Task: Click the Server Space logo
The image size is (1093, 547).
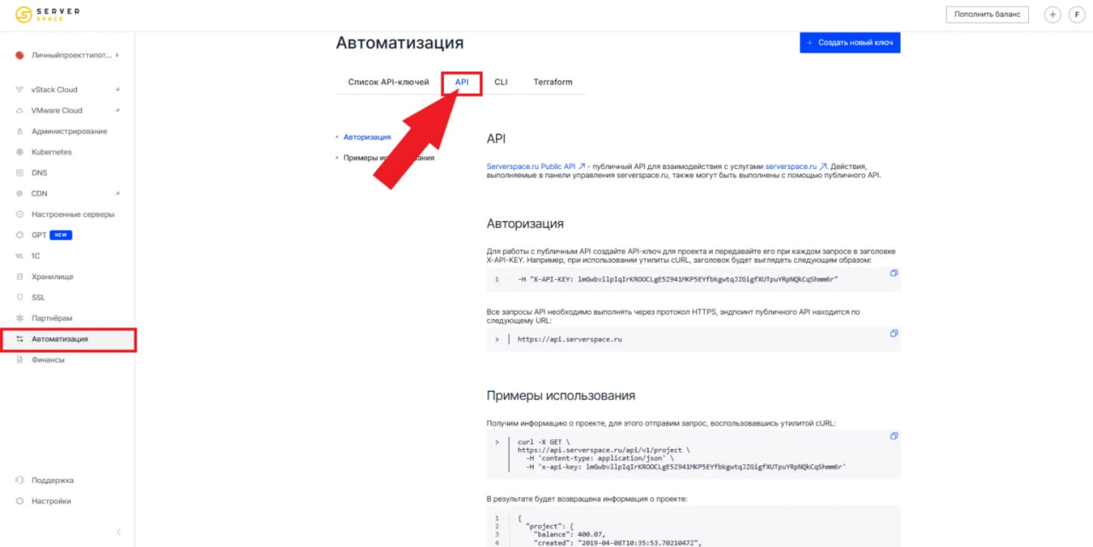Action: tap(47, 14)
